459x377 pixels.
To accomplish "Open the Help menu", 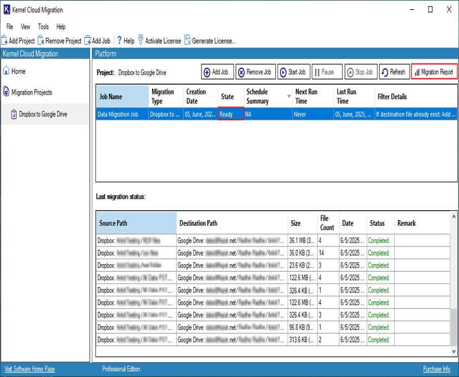I will pyautogui.click(x=61, y=27).
